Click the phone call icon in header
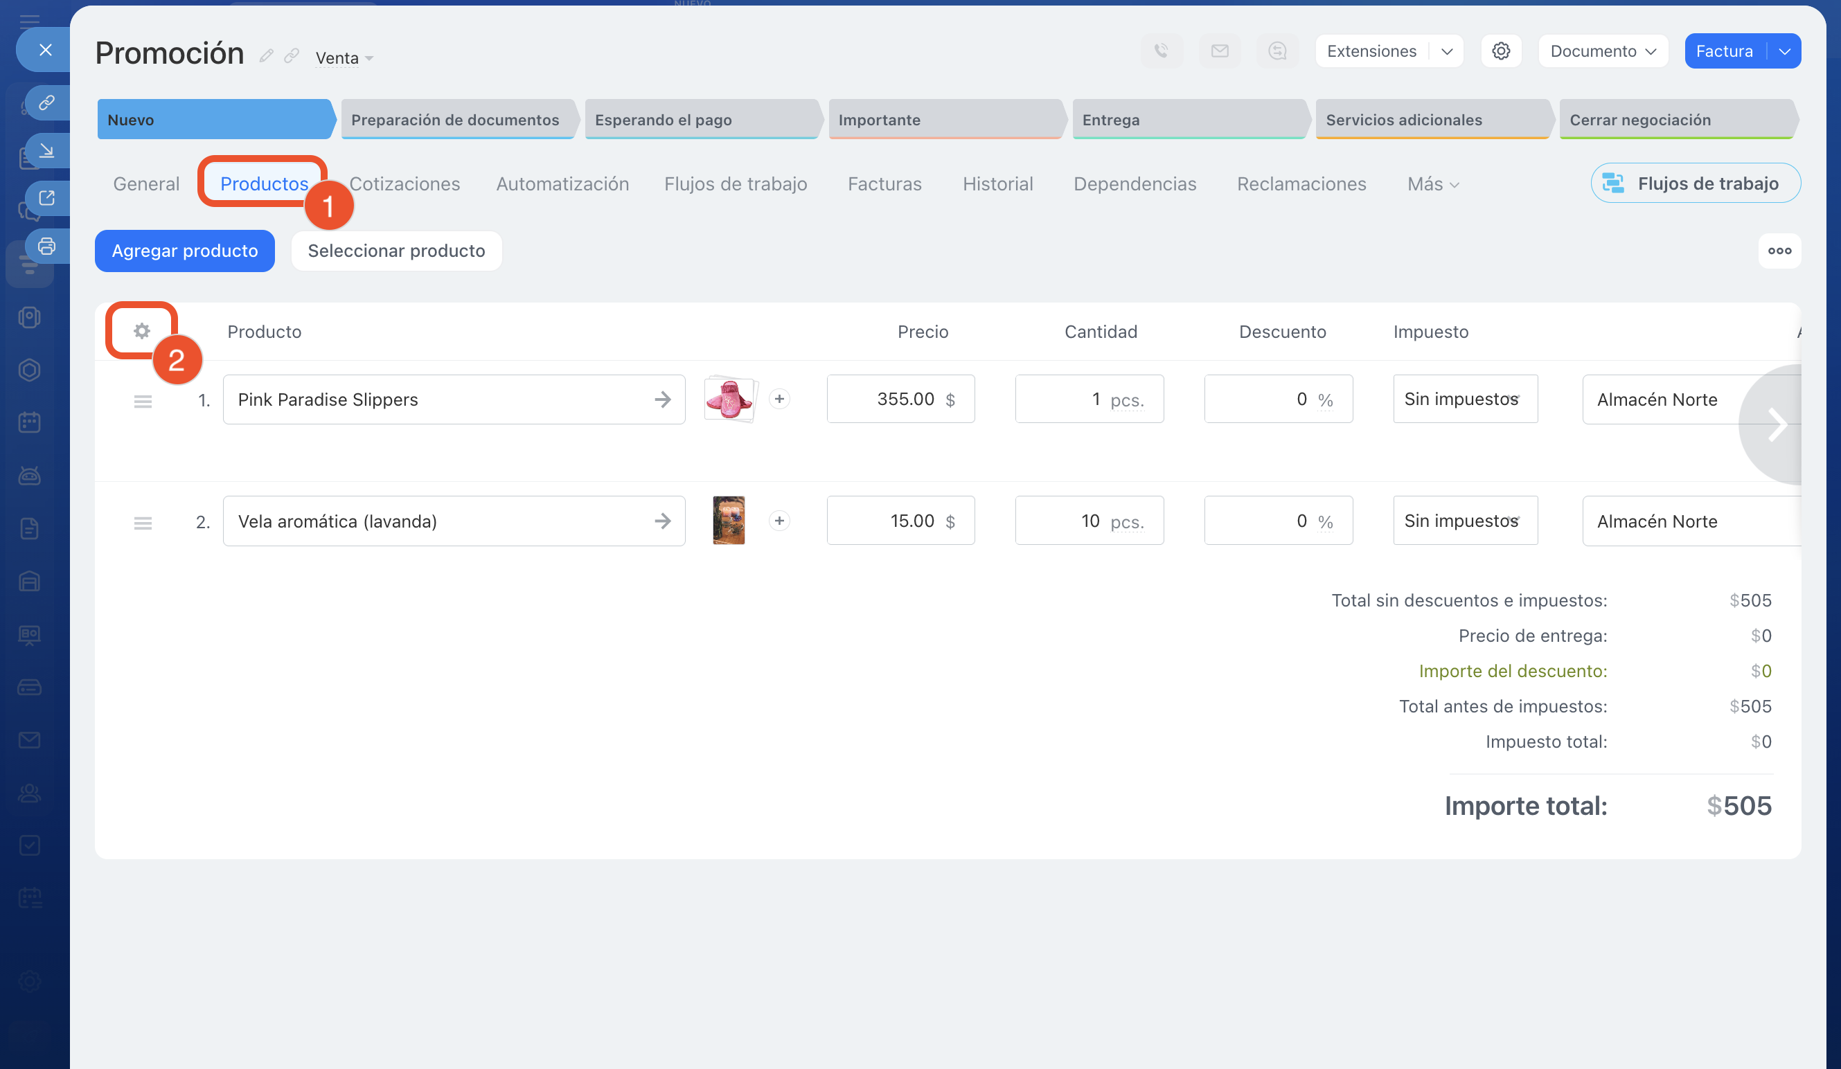This screenshot has width=1841, height=1069. click(1161, 51)
